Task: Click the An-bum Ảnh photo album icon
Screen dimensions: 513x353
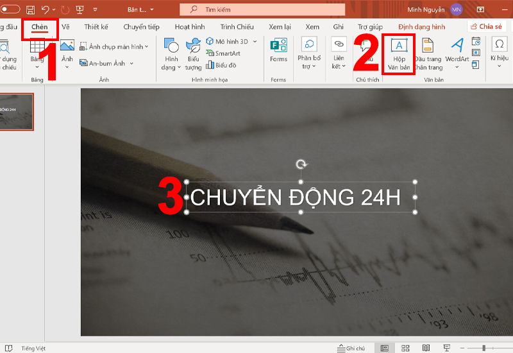Action: coord(84,63)
